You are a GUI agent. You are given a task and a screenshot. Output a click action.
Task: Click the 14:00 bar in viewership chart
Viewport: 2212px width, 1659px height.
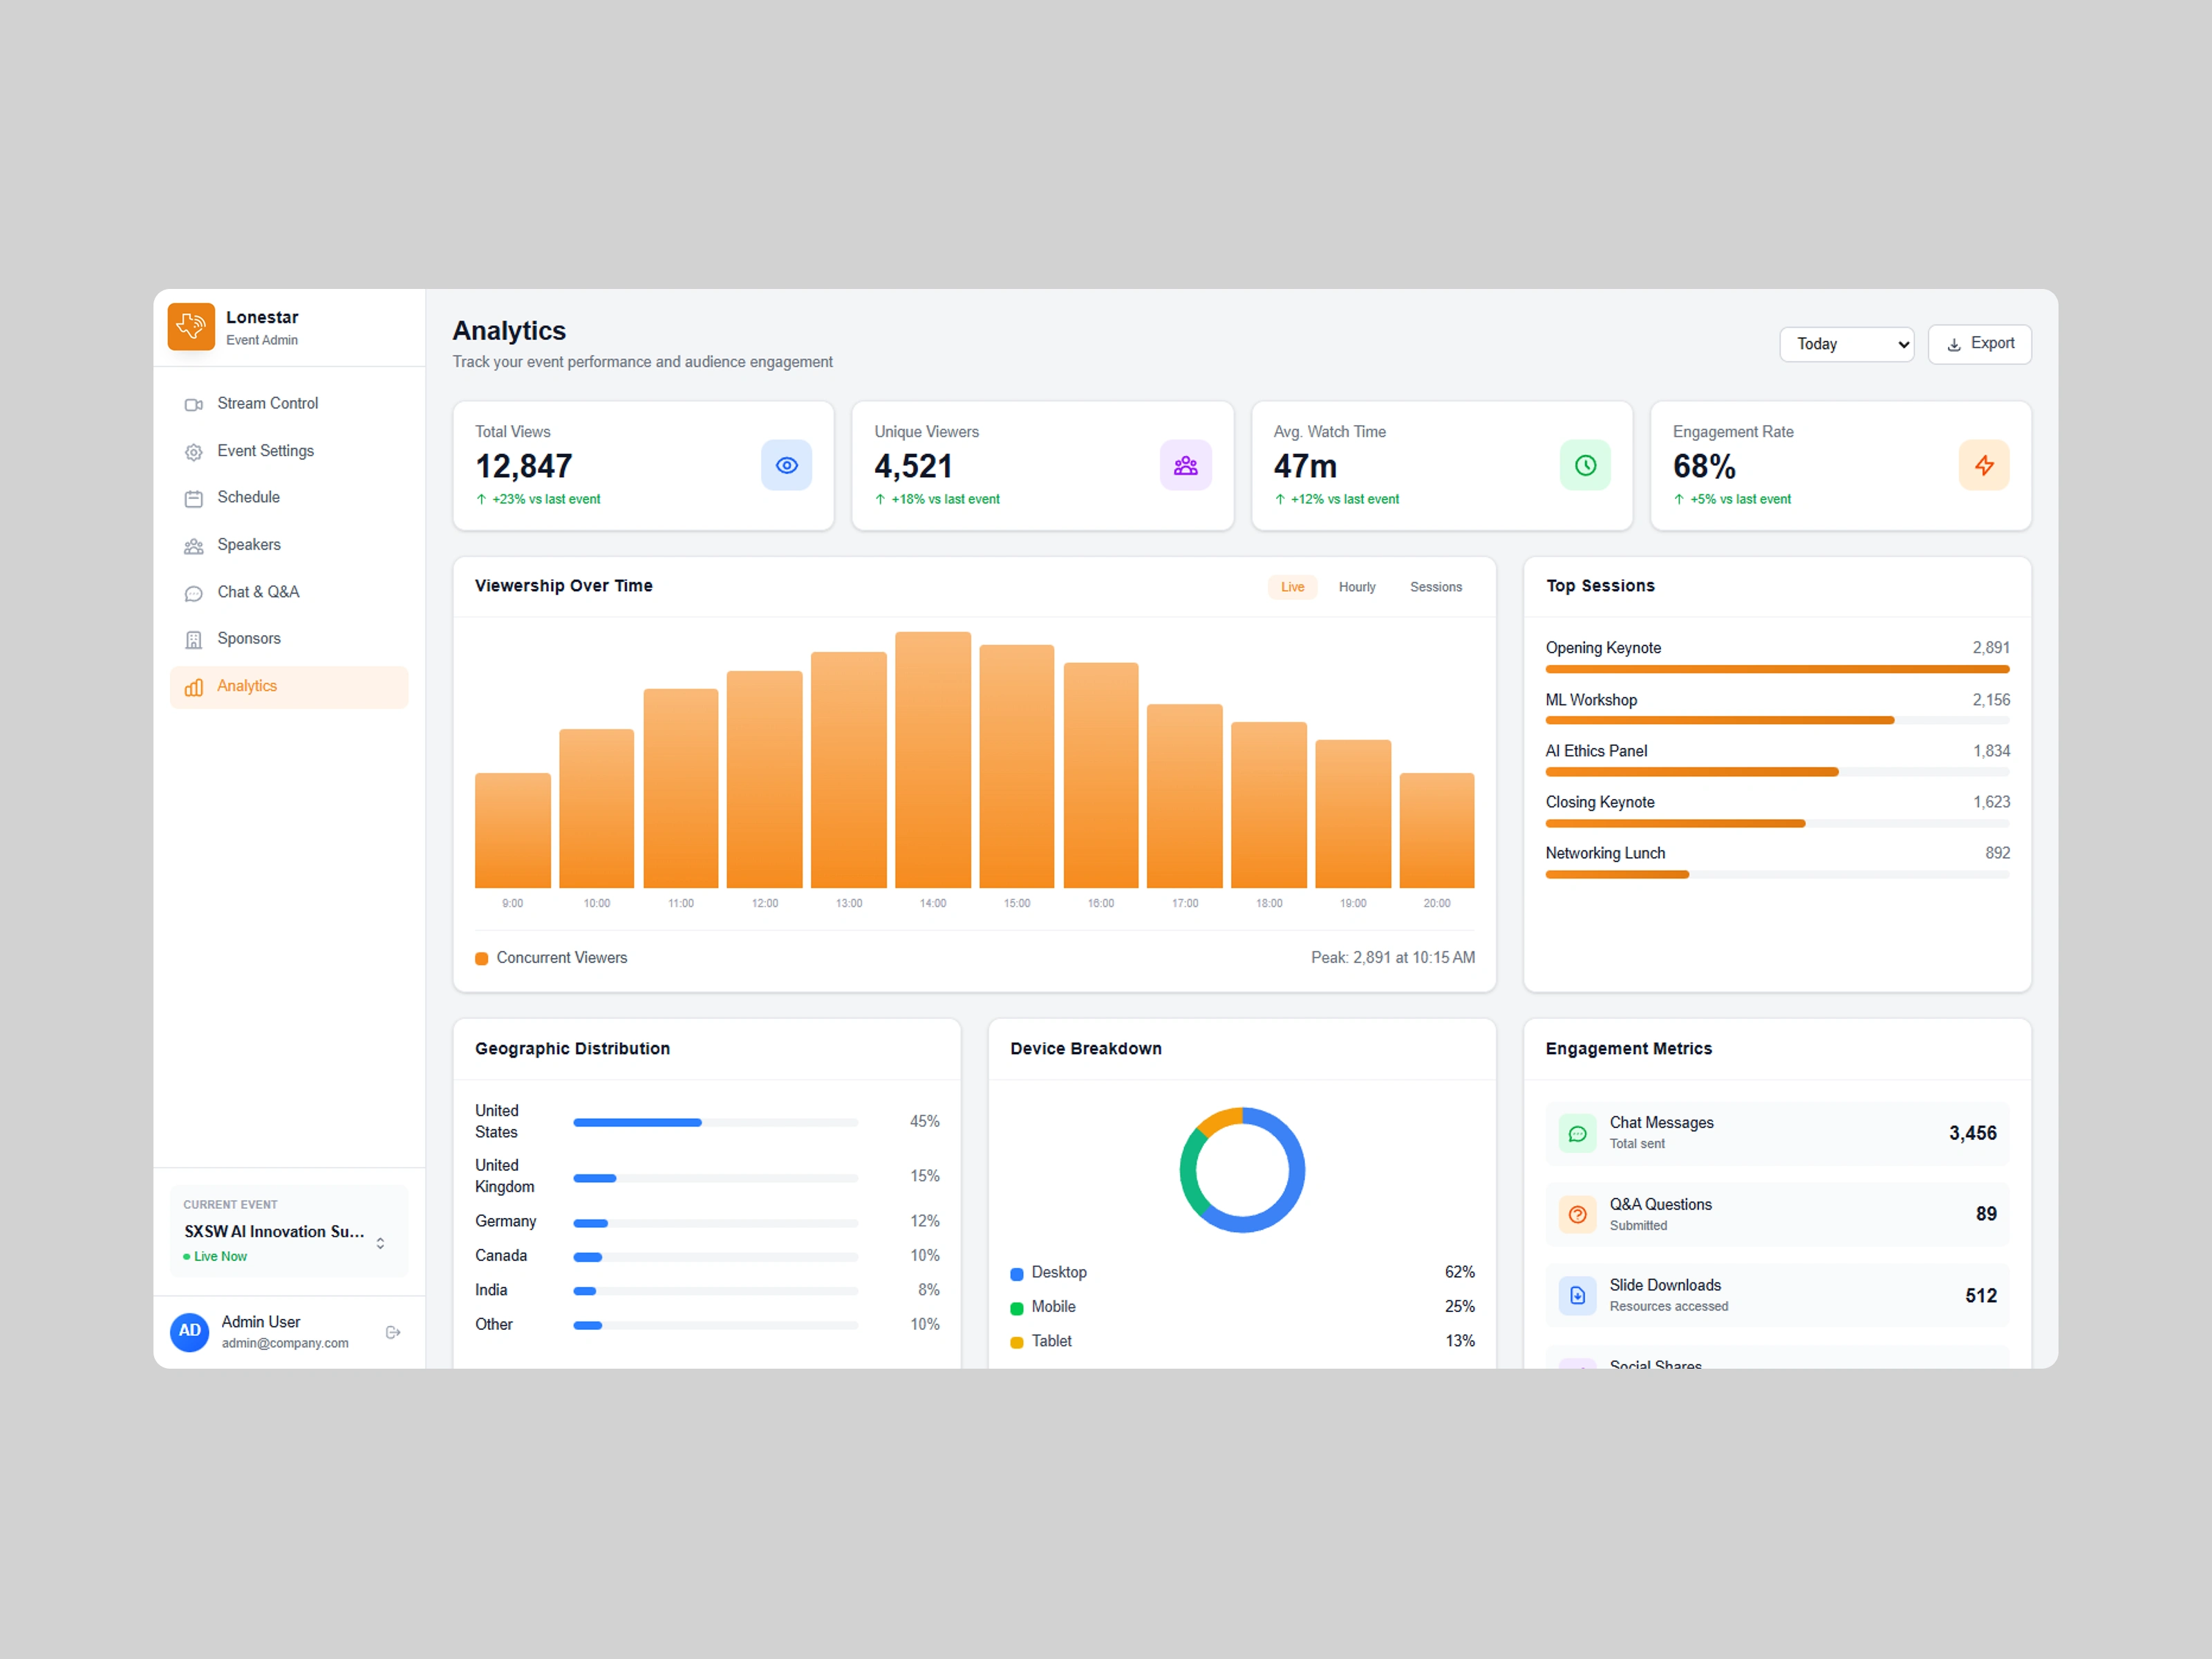(932, 760)
